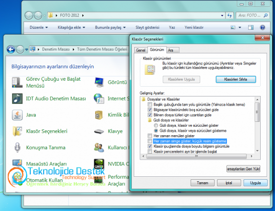Confirm with the Tamam button
This screenshot has height=211, width=275.
click(202, 183)
